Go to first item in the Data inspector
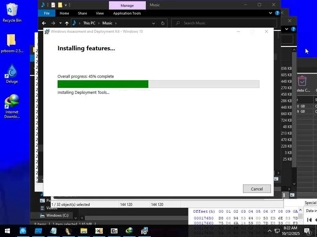 (x=309, y=220)
